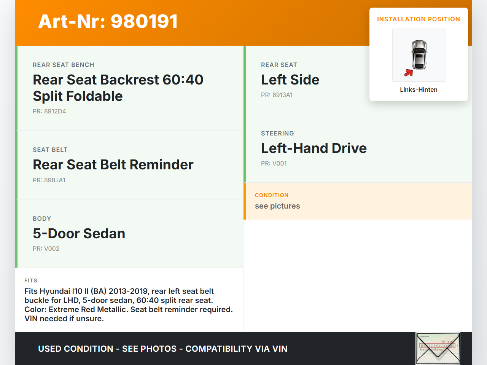This screenshot has width=487, height=365.
Task: Select the Rear Seat Belt Reminder entry
Action: pyautogui.click(x=113, y=165)
